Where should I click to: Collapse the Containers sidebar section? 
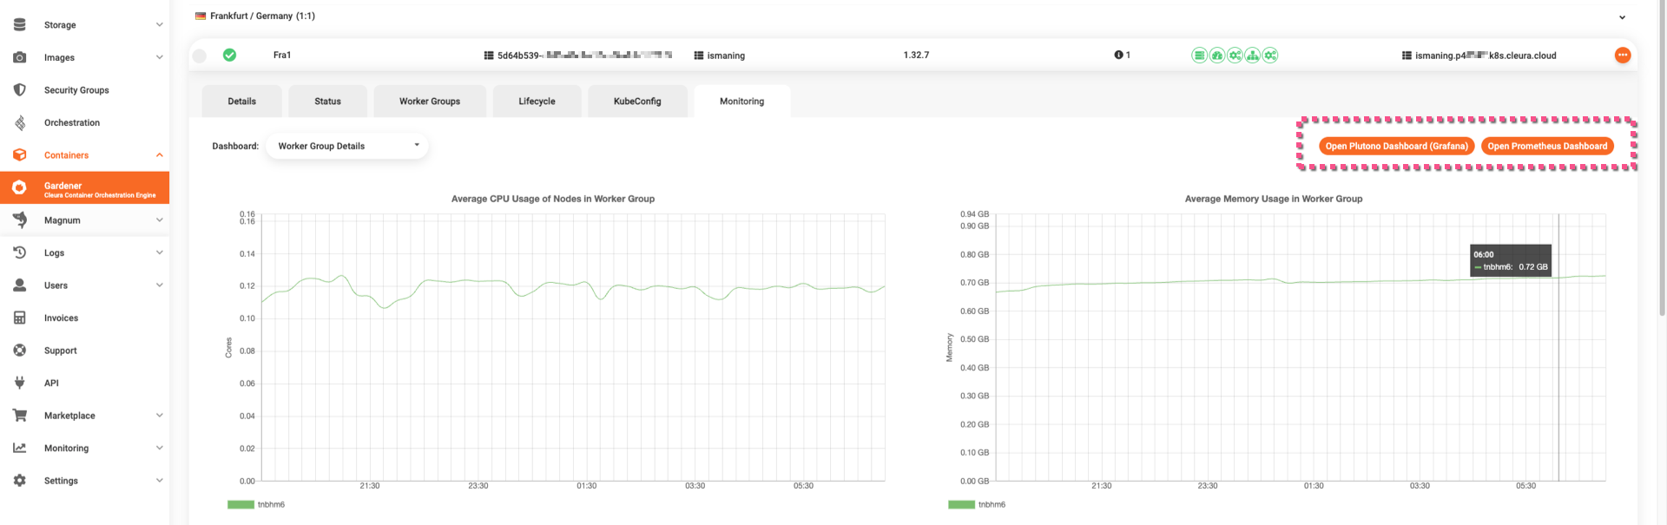pyautogui.click(x=159, y=155)
